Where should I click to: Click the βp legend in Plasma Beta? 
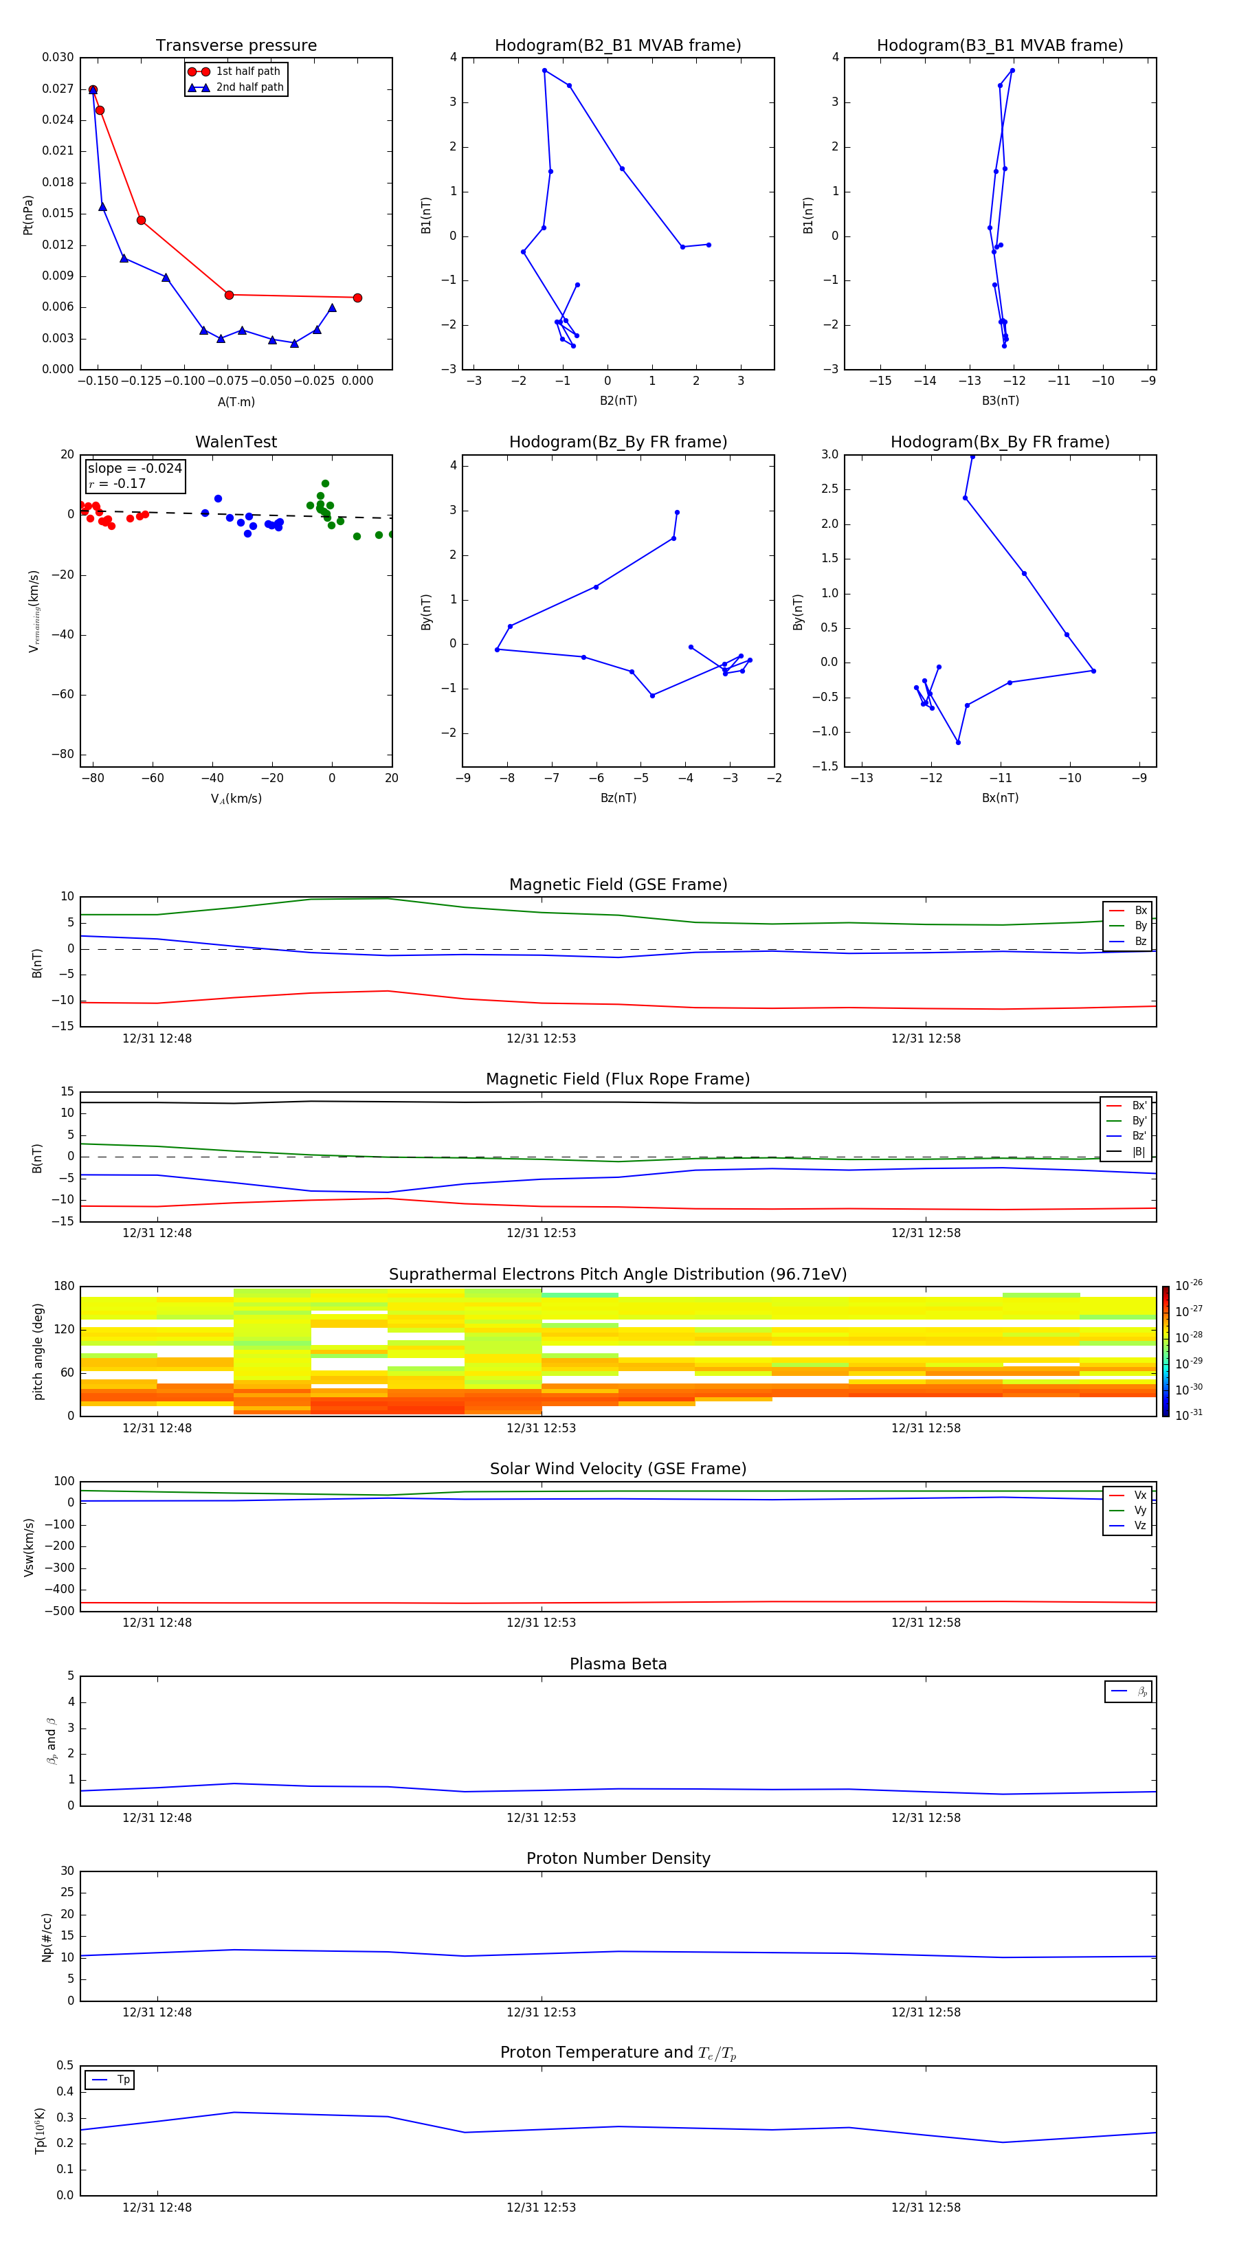click(1128, 1691)
